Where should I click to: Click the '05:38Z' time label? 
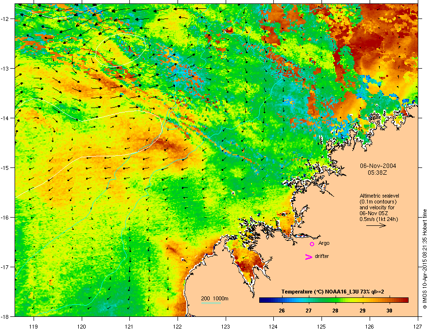[x=377, y=173]
